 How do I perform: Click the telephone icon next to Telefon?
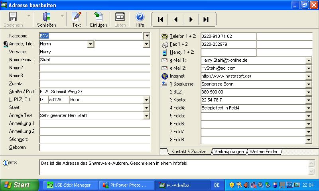pos(165,36)
